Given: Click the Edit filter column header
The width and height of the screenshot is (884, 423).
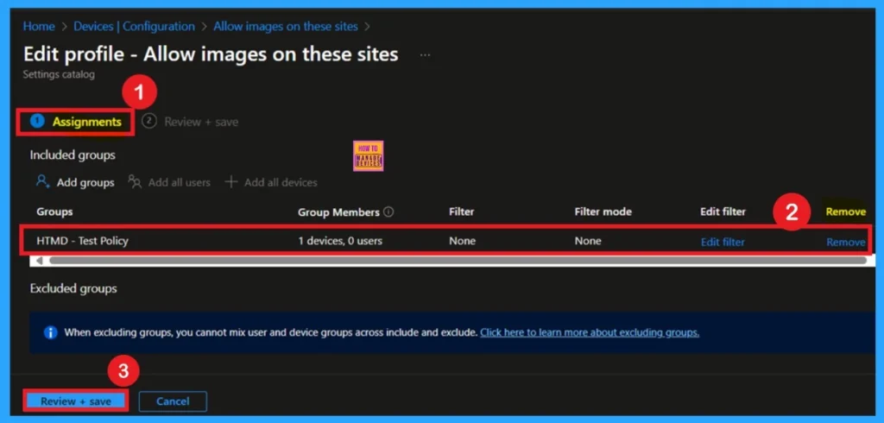Looking at the screenshot, I should [x=723, y=212].
